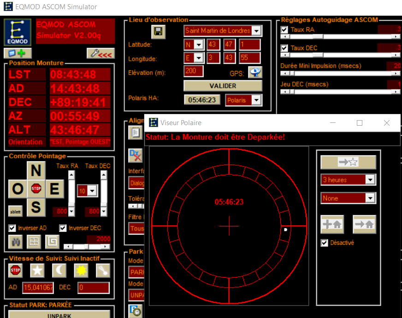Open alignment point list notepad icon
This screenshot has width=402, height=318.
click(136, 133)
